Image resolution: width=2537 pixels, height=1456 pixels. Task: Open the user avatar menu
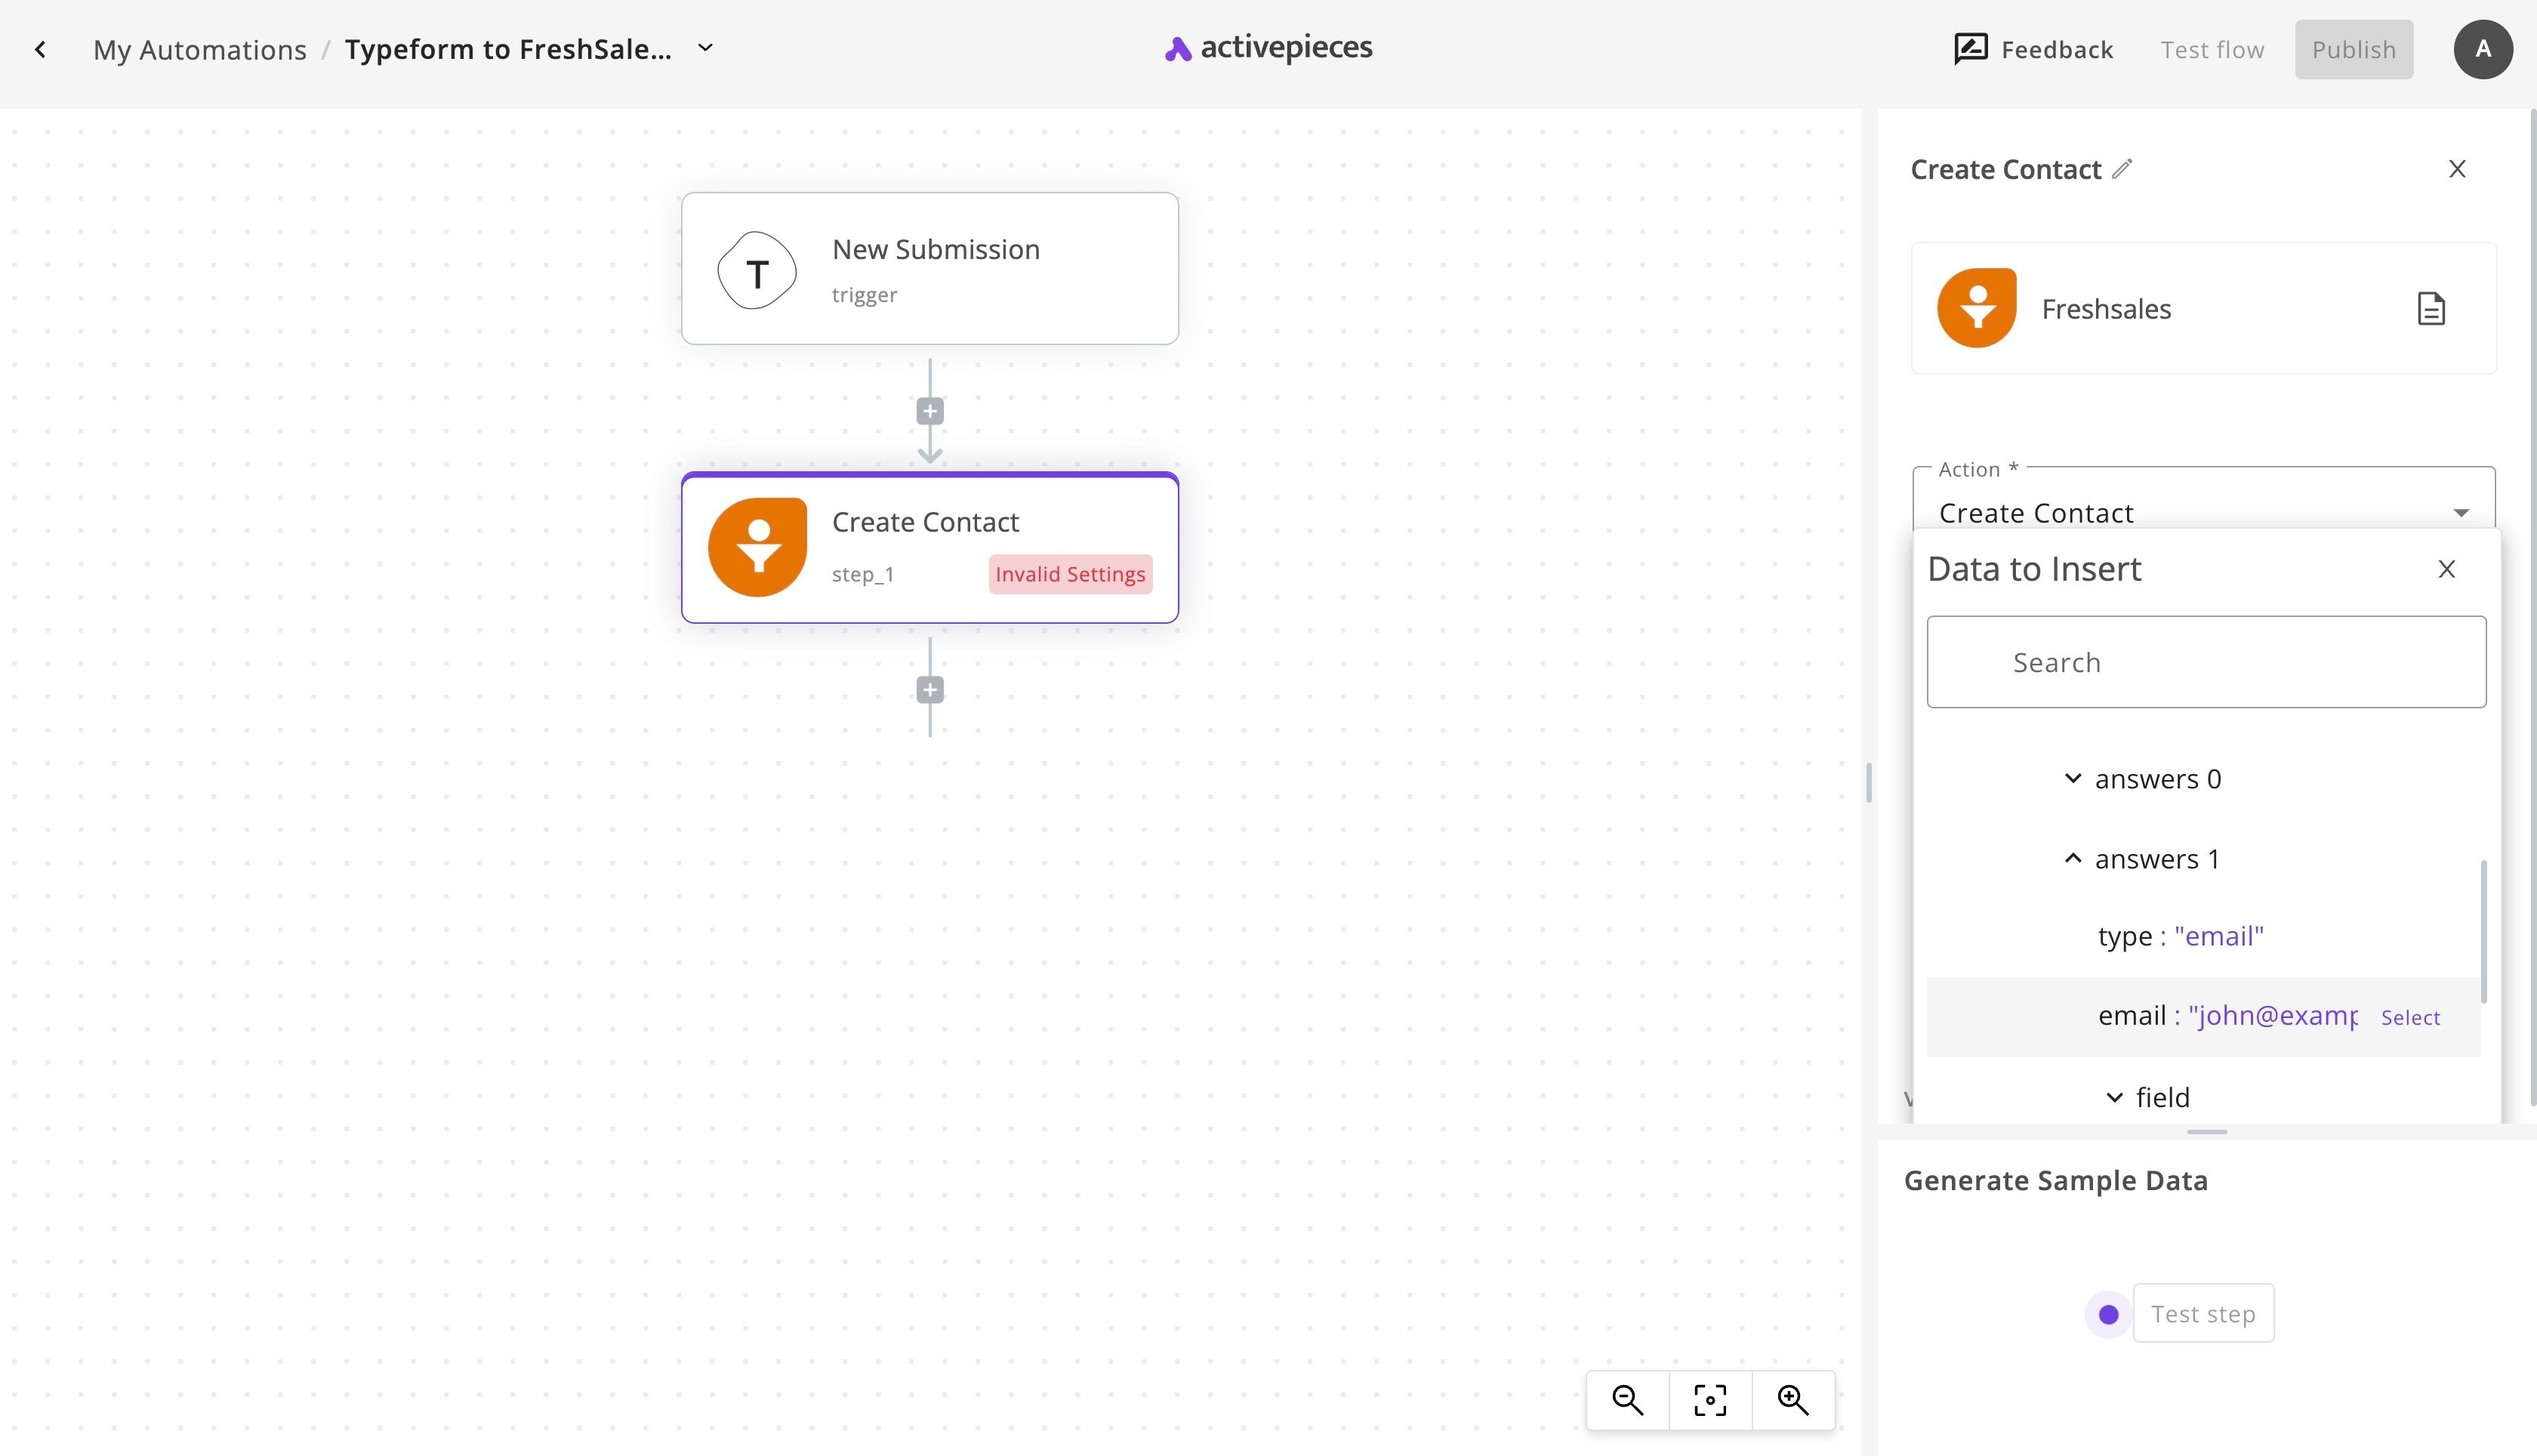pos(2483,49)
